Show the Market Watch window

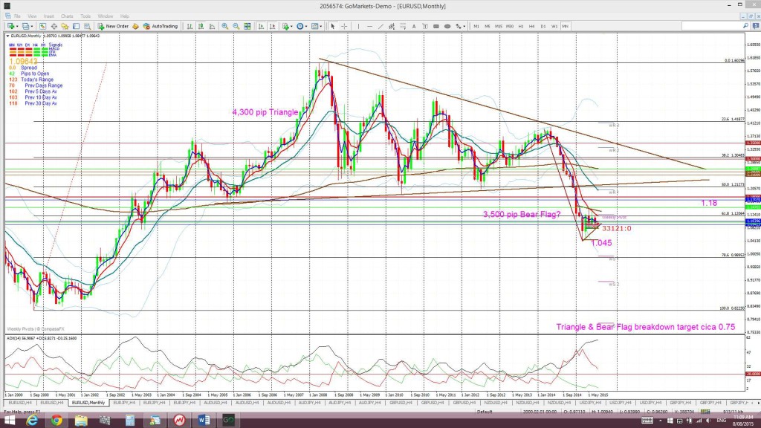tap(42, 26)
